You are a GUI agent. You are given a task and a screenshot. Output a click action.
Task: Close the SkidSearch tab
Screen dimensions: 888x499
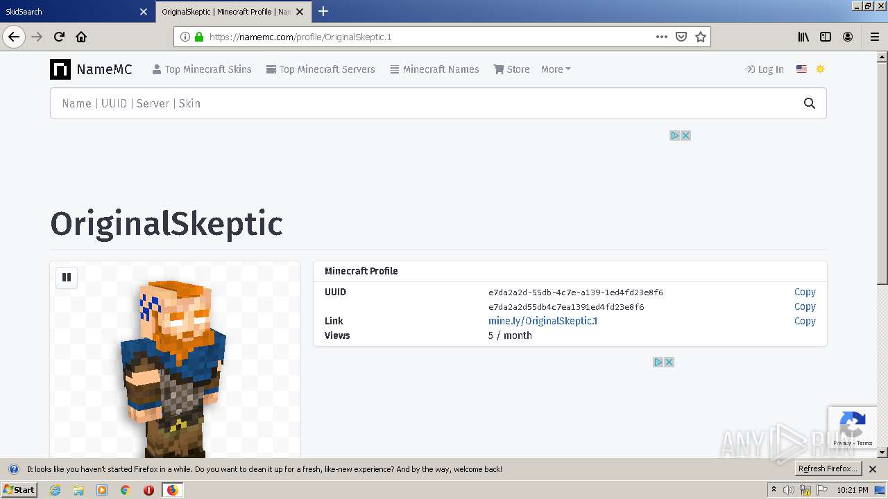tap(144, 12)
